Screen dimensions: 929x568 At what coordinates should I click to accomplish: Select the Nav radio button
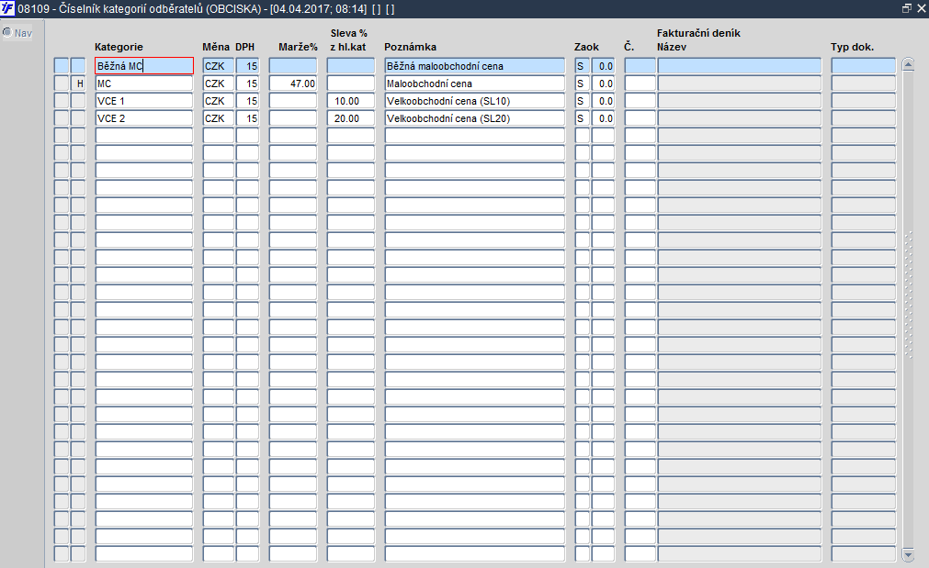pyautogui.click(x=7, y=32)
